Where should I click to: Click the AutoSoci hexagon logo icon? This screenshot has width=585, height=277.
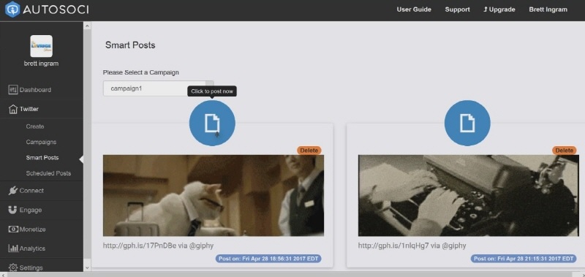[12, 10]
